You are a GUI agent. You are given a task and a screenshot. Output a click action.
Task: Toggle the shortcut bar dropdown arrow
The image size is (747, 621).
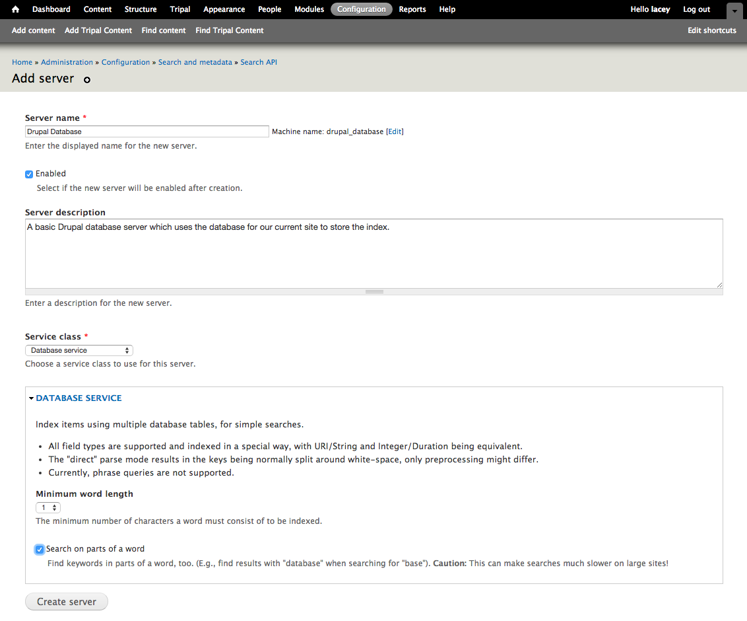(x=734, y=11)
